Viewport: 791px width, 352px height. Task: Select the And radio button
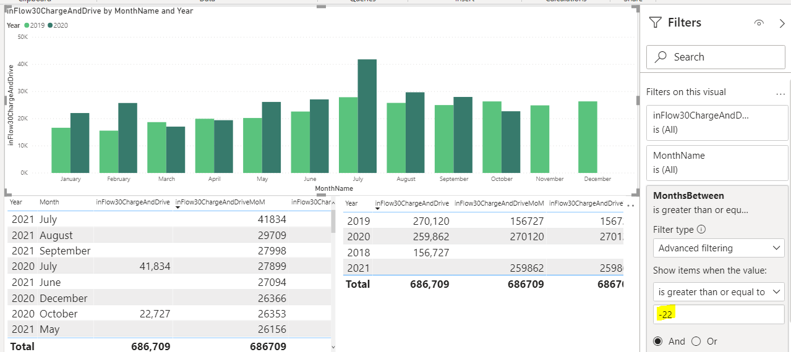pos(657,342)
